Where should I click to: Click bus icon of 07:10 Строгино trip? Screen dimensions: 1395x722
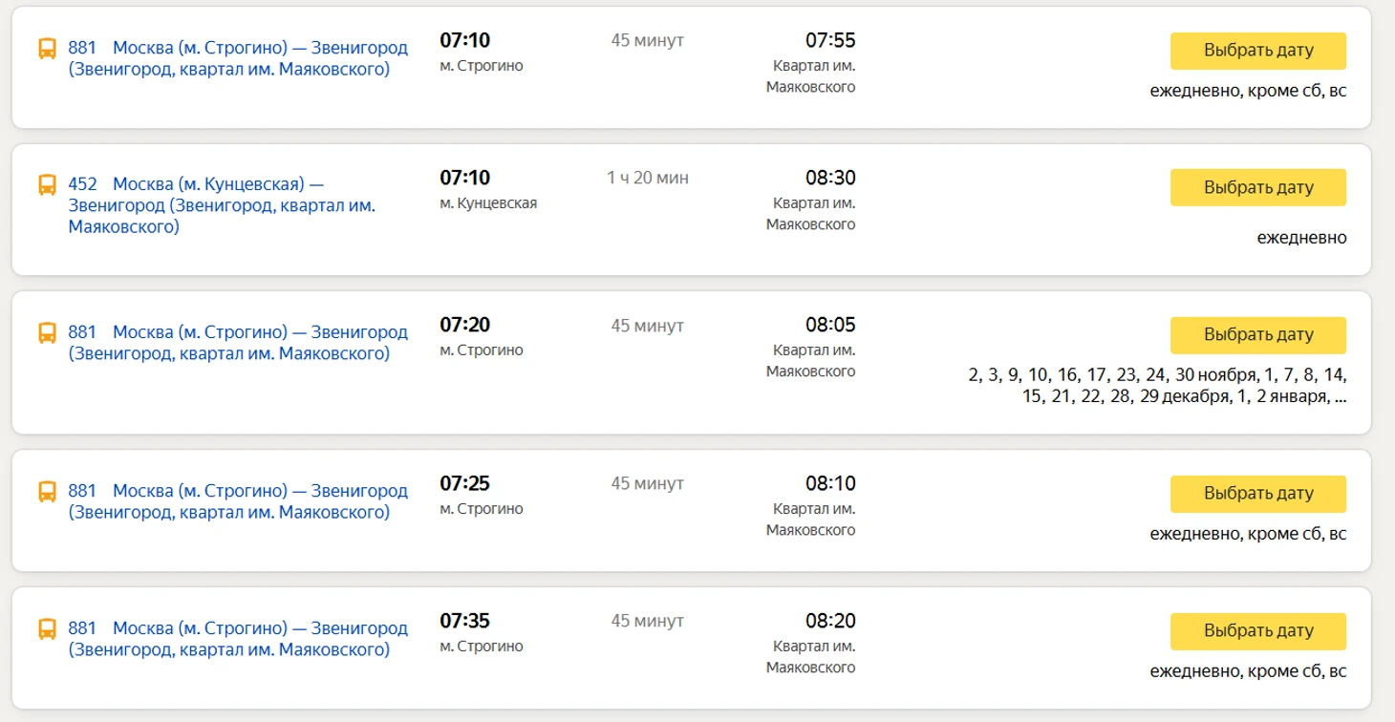coord(47,49)
